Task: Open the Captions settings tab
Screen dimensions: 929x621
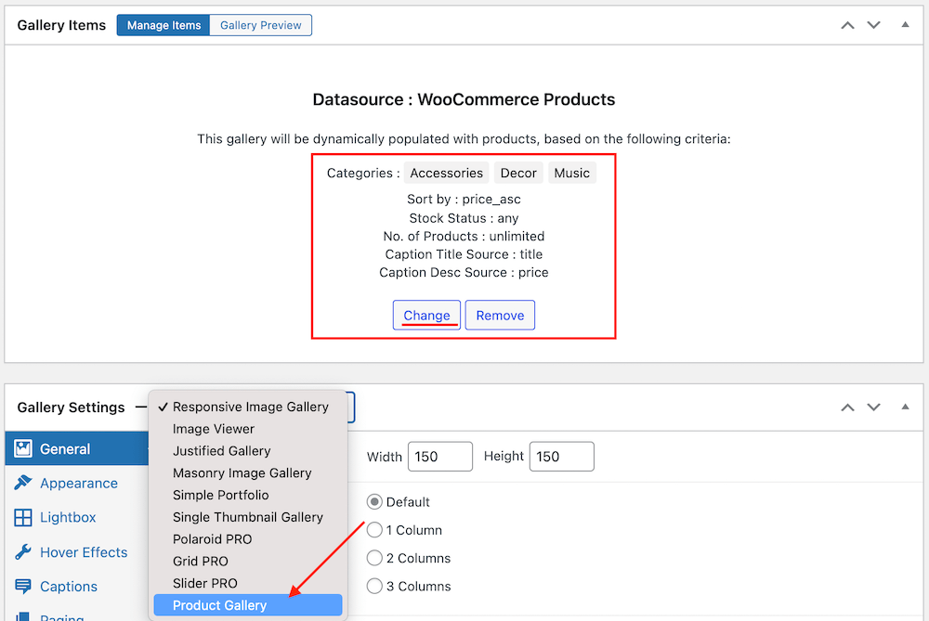Action: [x=77, y=587]
